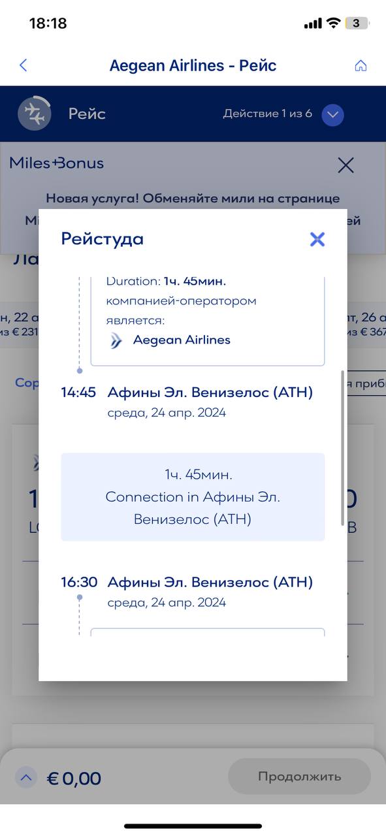Screen dimensions: 386x836
Task: Dismiss the Miles+Bonus banner
Action: 346,165
